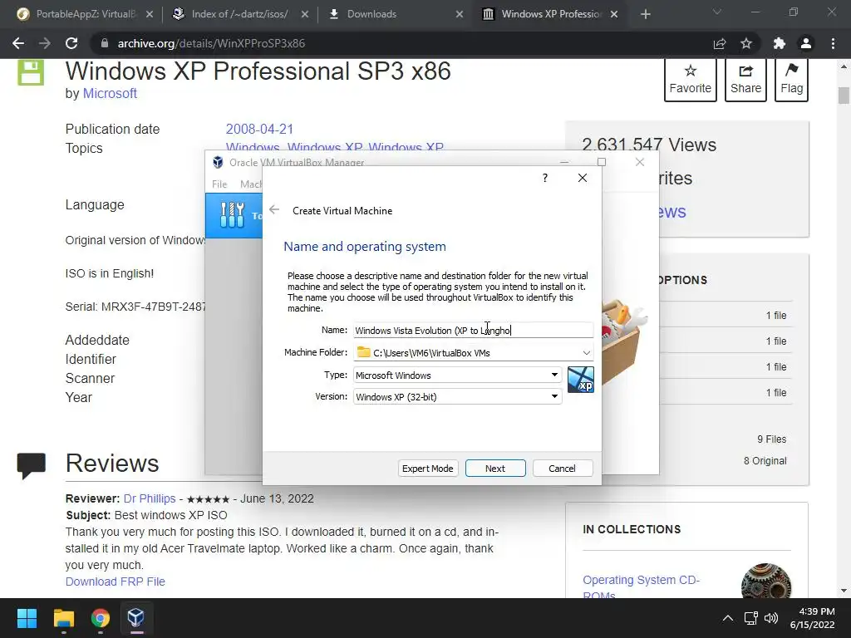851x638 pixels.
Task: Open File Explorer from the taskbar
Action: (63, 618)
